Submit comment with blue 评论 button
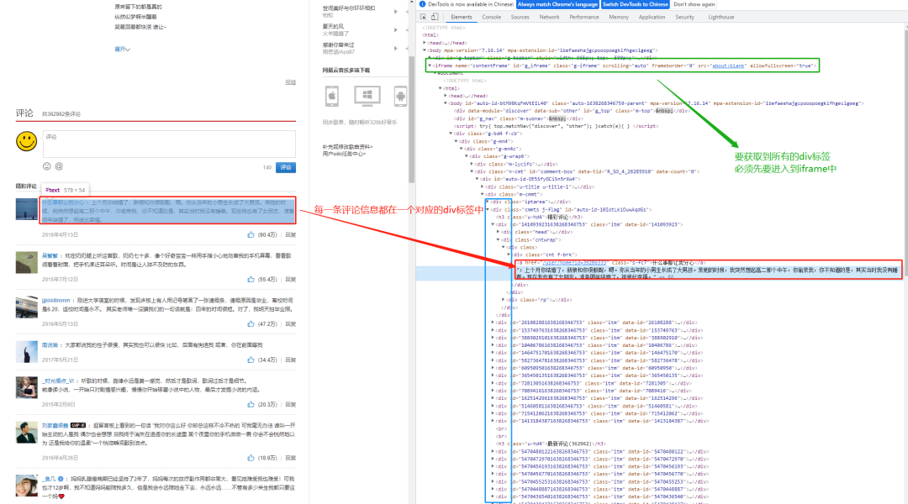Viewport: 908px width, 504px height. pyautogui.click(x=286, y=167)
